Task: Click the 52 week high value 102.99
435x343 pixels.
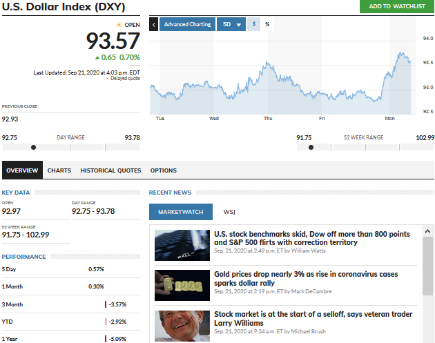Action: pyautogui.click(x=425, y=138)
